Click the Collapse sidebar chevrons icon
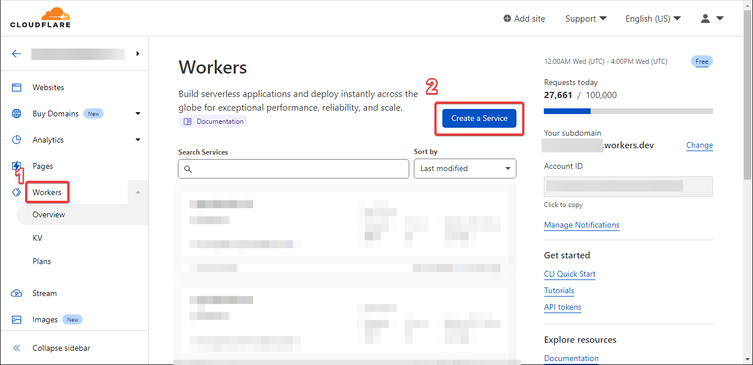This screenshot has height=365, width=753. (17, 348)
